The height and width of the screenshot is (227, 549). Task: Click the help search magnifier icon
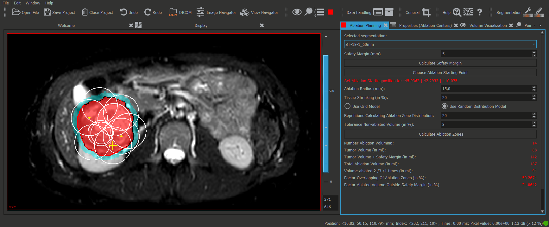(457, 12)
